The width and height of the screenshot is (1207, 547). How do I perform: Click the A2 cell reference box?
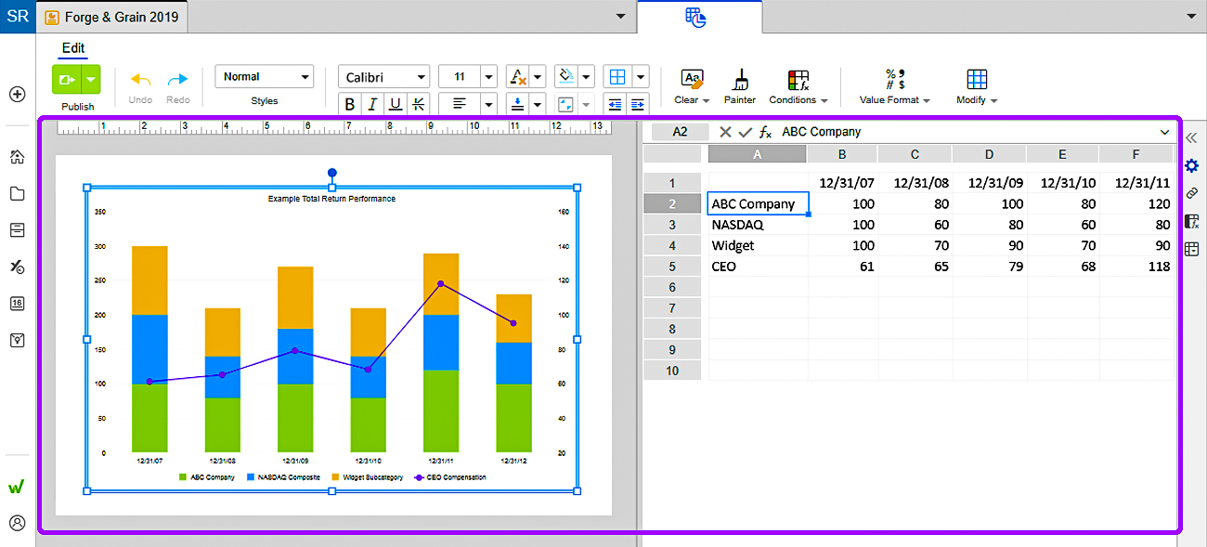click(680, 132)
